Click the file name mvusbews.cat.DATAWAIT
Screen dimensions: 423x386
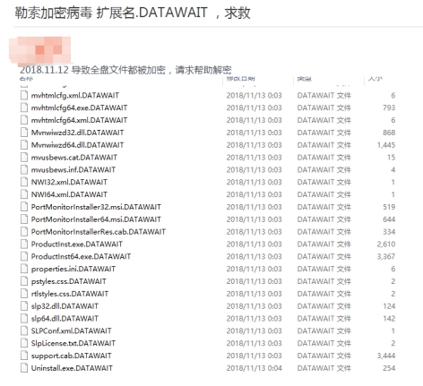(x=74, y=157)
